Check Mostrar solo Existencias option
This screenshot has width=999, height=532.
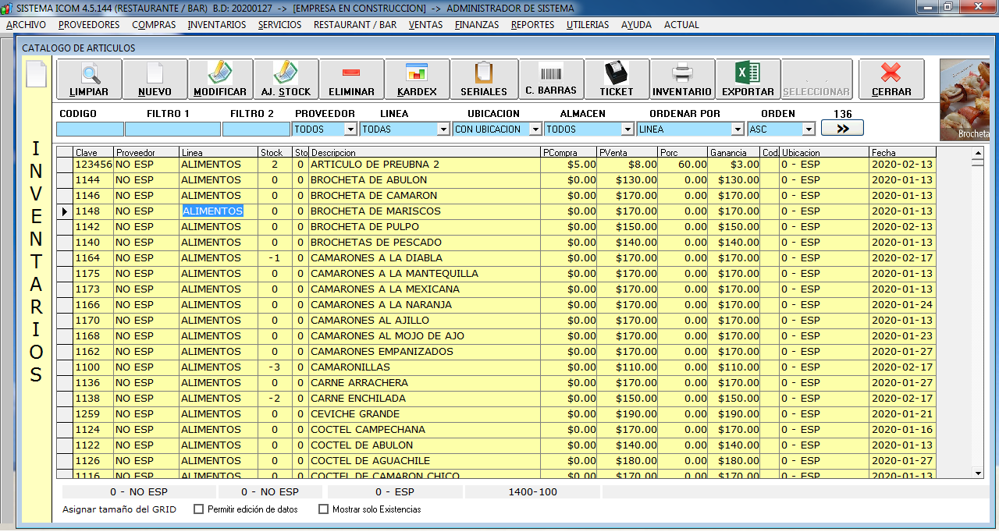(x=324, y=509)
